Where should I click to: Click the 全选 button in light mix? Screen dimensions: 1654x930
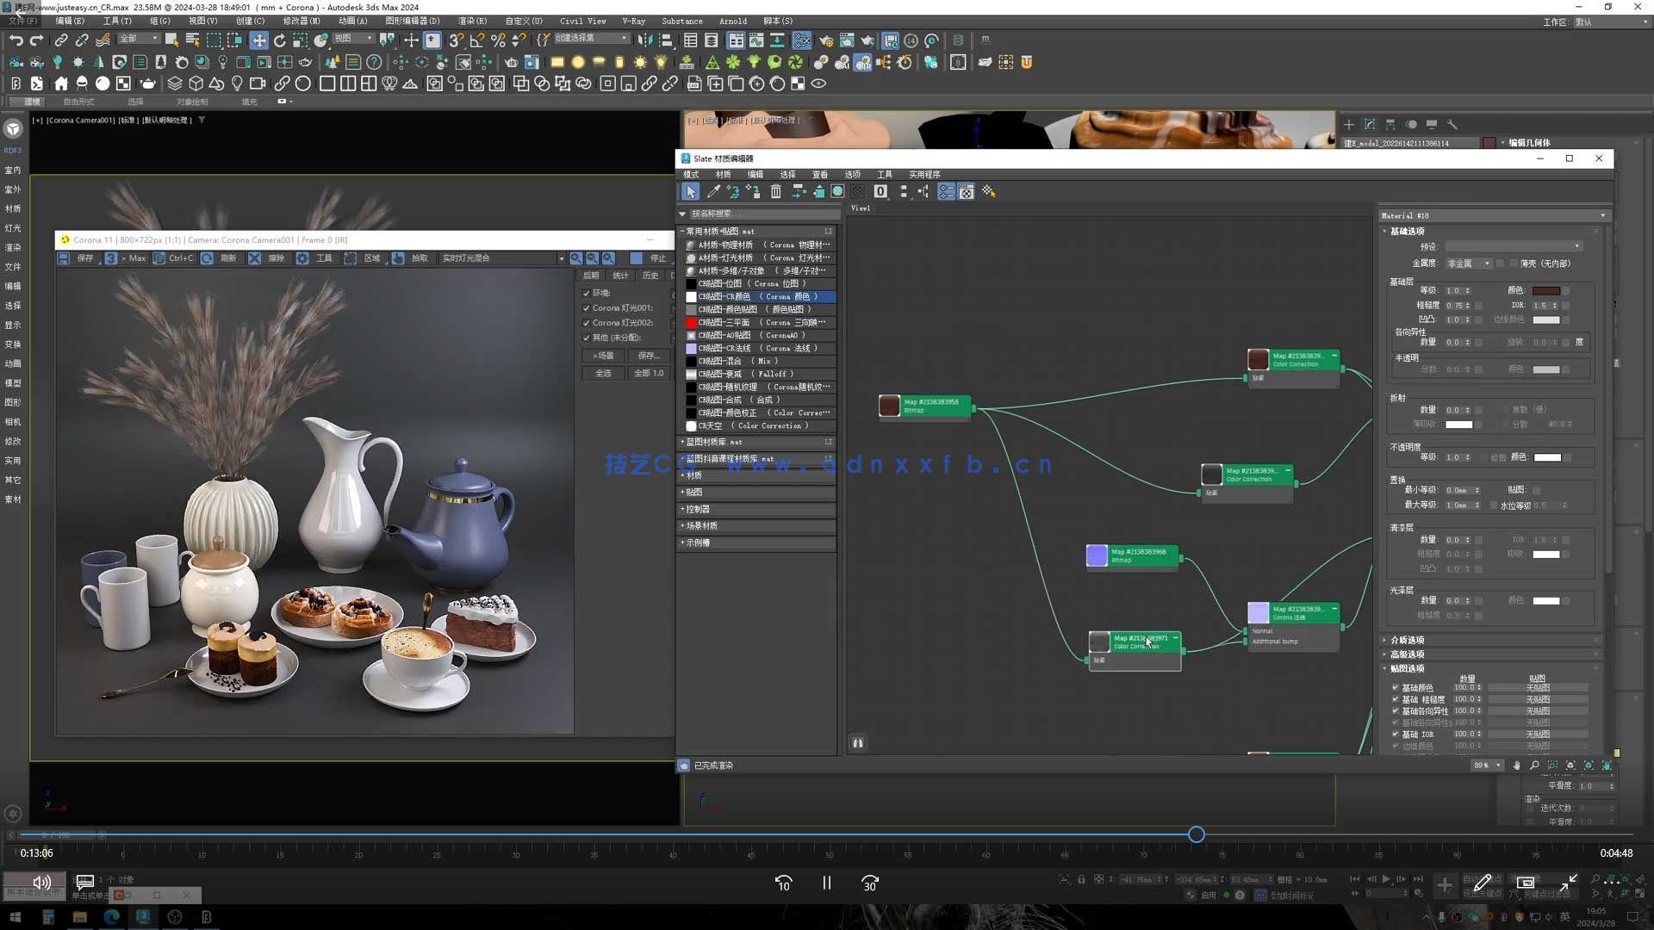(603, 373)
